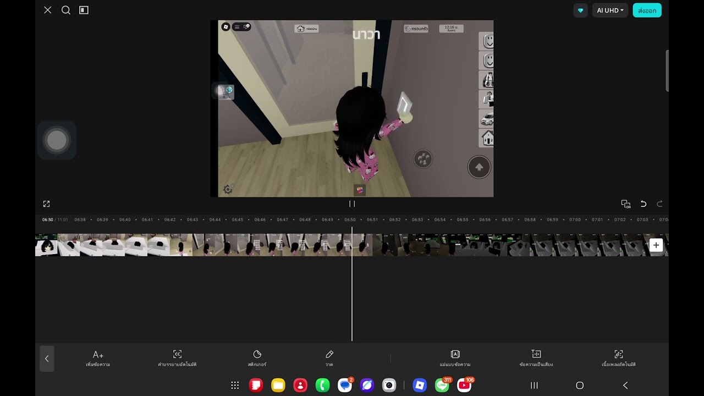Add a clip with the plus button
704x396 pixels.
click(x=656, y=245)
